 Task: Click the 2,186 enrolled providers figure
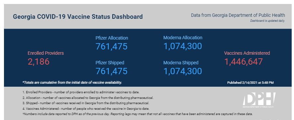coord(39,62)
